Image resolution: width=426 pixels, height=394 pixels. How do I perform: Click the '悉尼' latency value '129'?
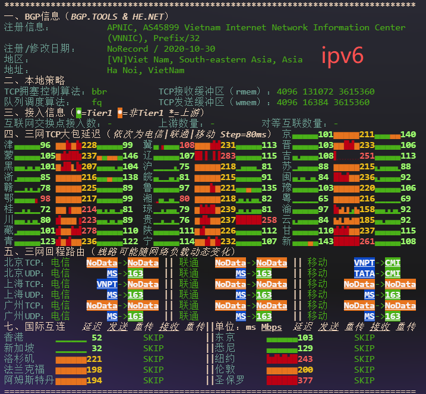pyautogui.click(x=305, y=348)
